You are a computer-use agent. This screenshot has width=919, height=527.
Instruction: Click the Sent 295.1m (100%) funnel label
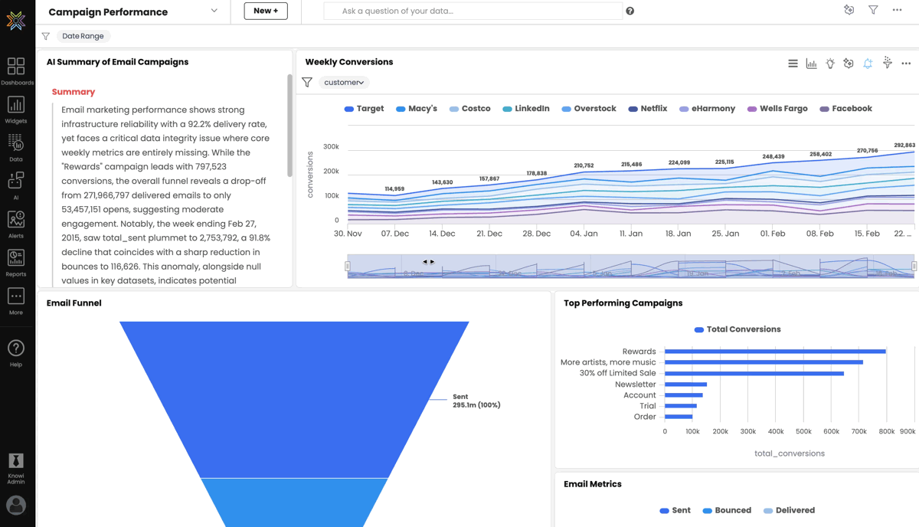coord(476,401)
